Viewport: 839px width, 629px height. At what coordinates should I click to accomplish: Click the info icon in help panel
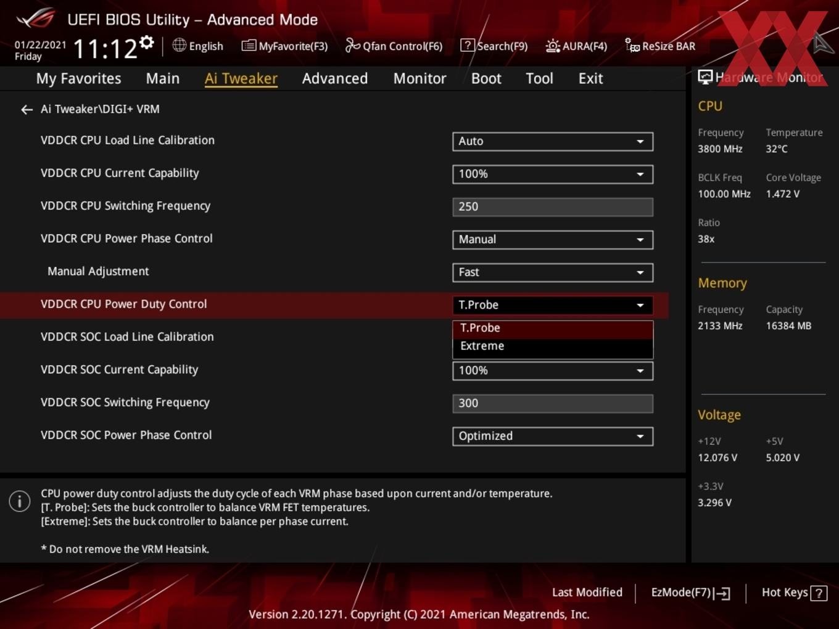20,501
